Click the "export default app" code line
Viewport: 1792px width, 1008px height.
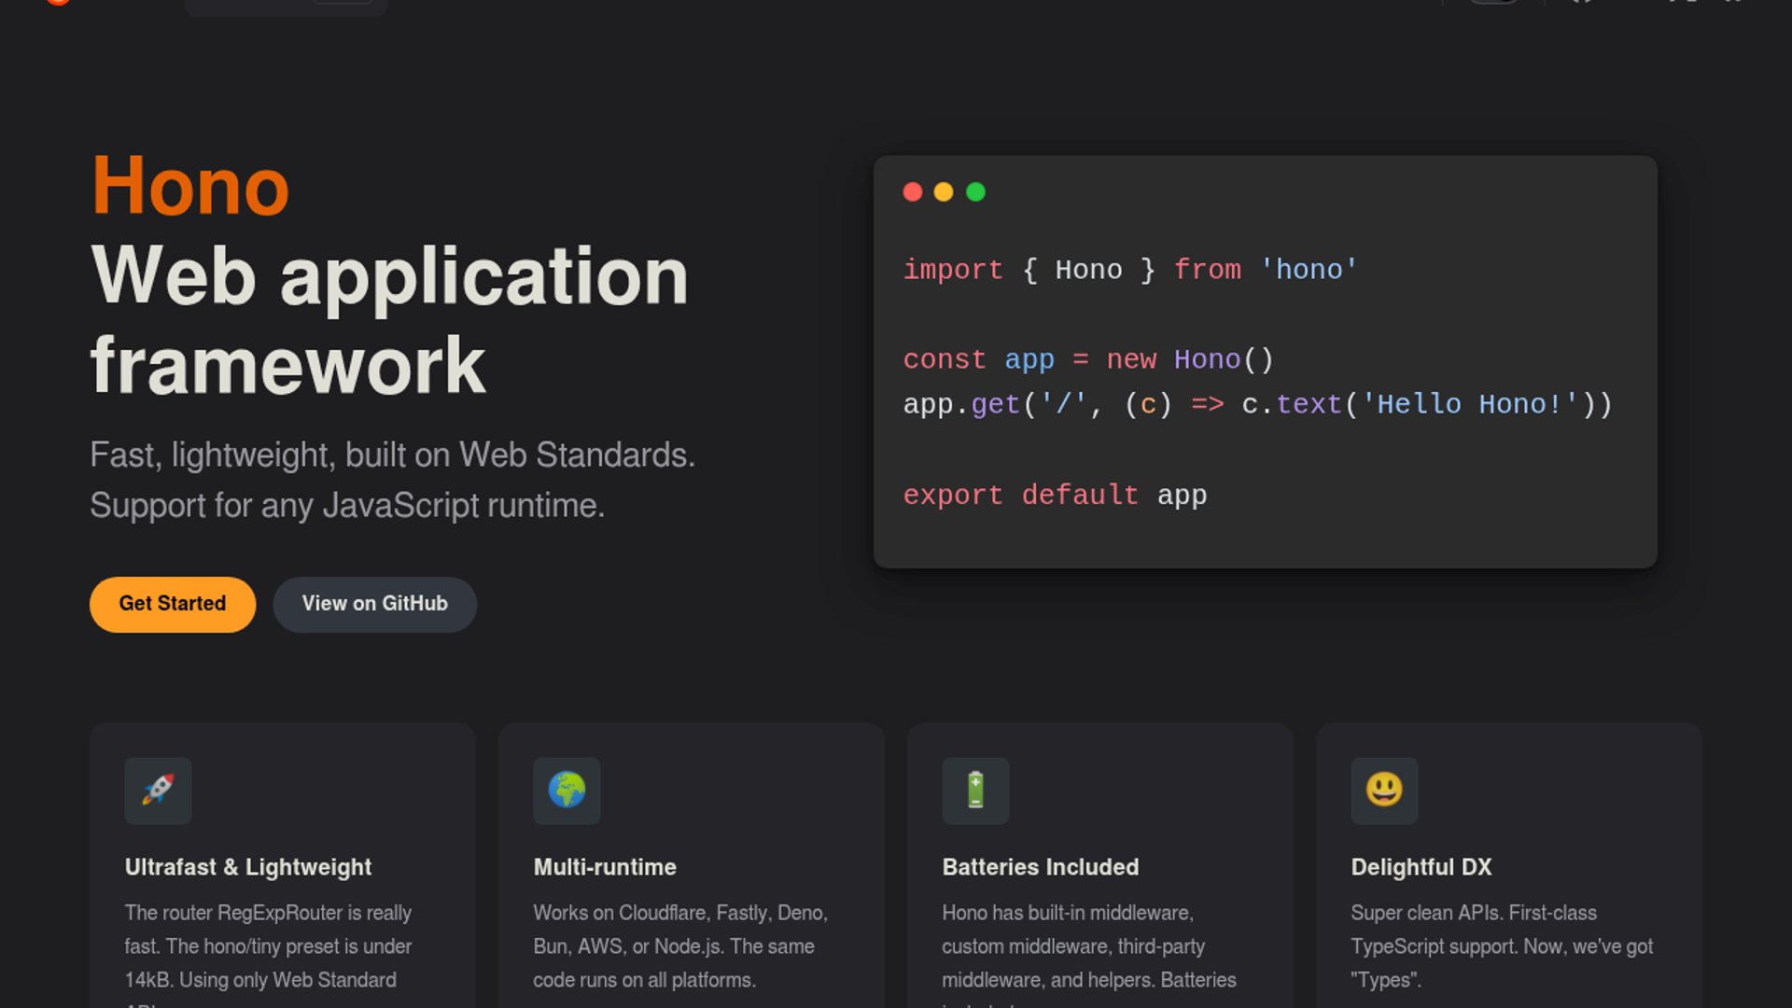tap(1055, 495)
